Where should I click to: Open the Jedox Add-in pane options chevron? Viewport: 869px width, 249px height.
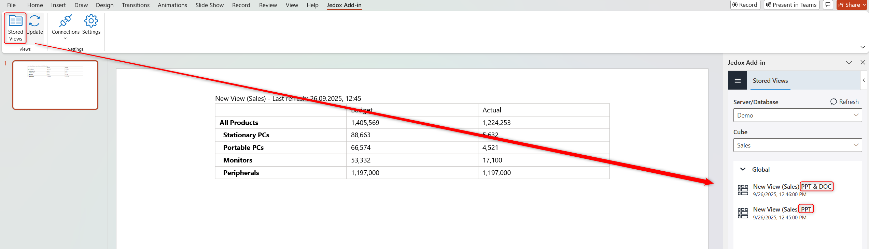(x=849, y=62)
